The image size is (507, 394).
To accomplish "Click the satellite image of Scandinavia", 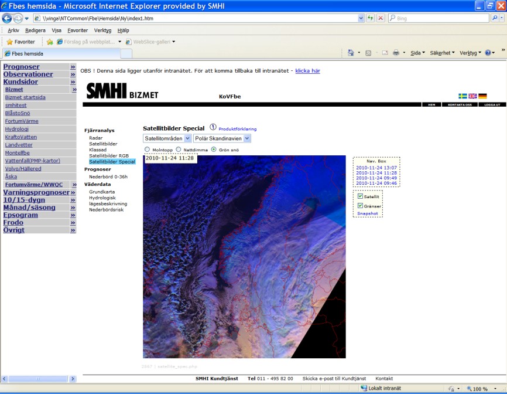I will pos(244,257).
